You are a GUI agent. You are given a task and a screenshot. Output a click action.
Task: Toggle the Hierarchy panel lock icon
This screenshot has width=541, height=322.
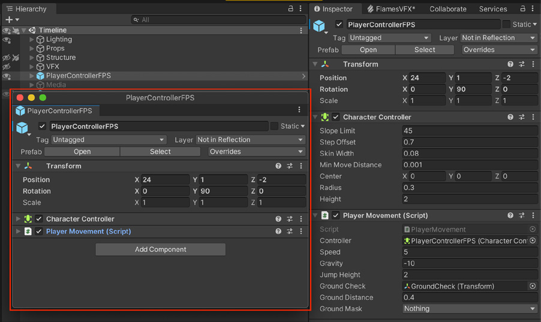coord(290,8)
